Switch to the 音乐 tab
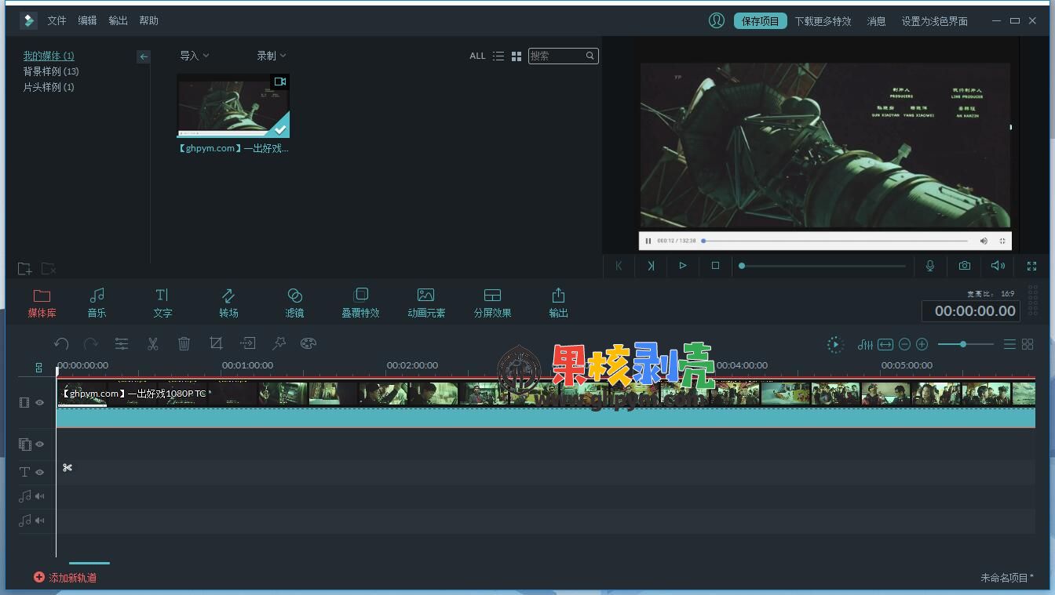Viewport: 1055px width, 595px height. coord(97,303)
